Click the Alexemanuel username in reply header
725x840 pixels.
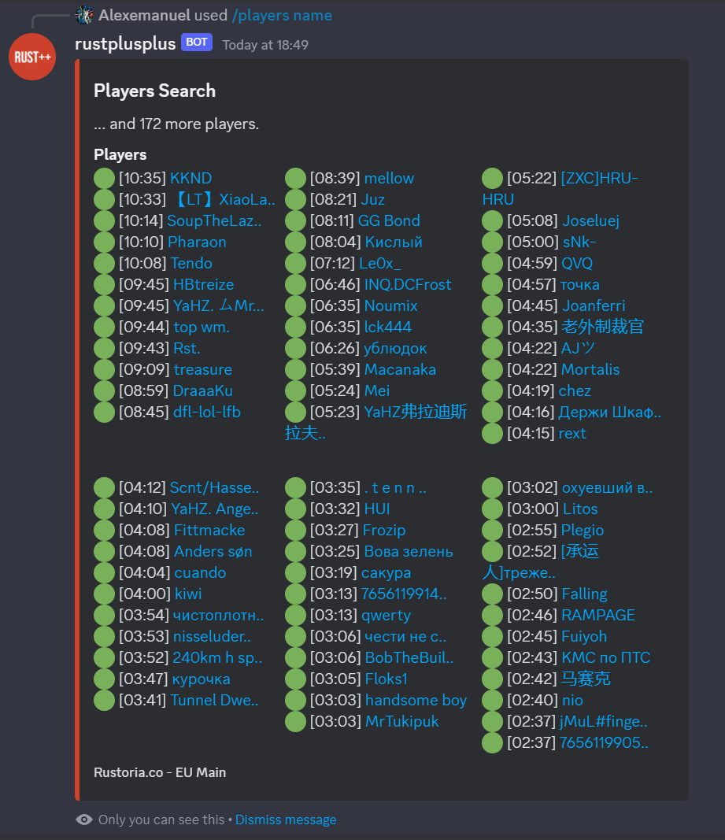pyautogui.click(x=144, y=15)
